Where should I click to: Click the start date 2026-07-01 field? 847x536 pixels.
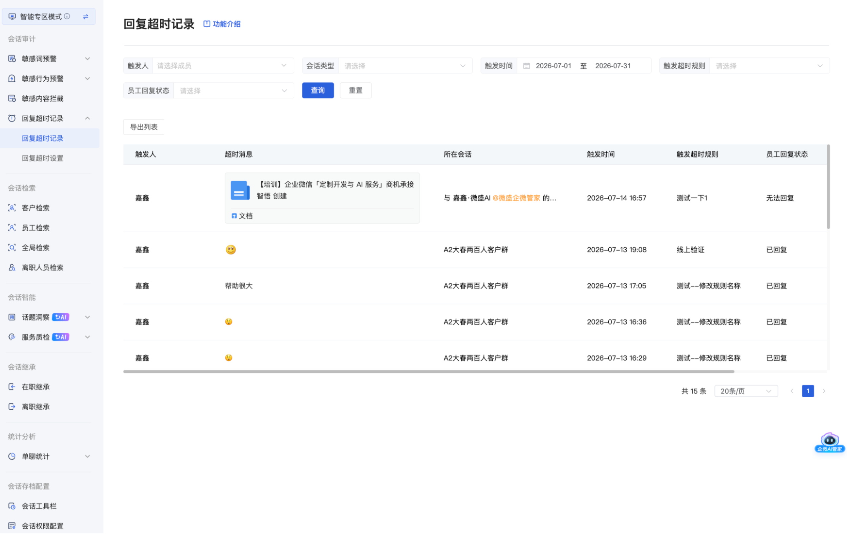pyautogui.click(x=553, y=66)
